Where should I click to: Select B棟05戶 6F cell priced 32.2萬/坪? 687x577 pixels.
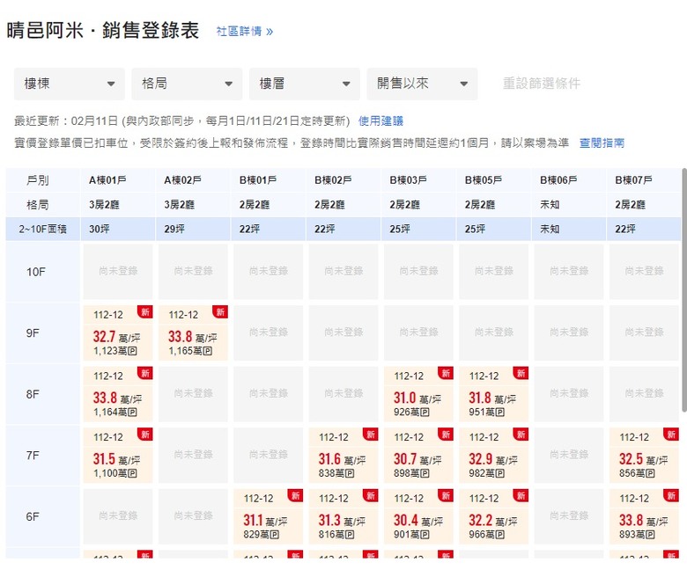pos(494,516)
